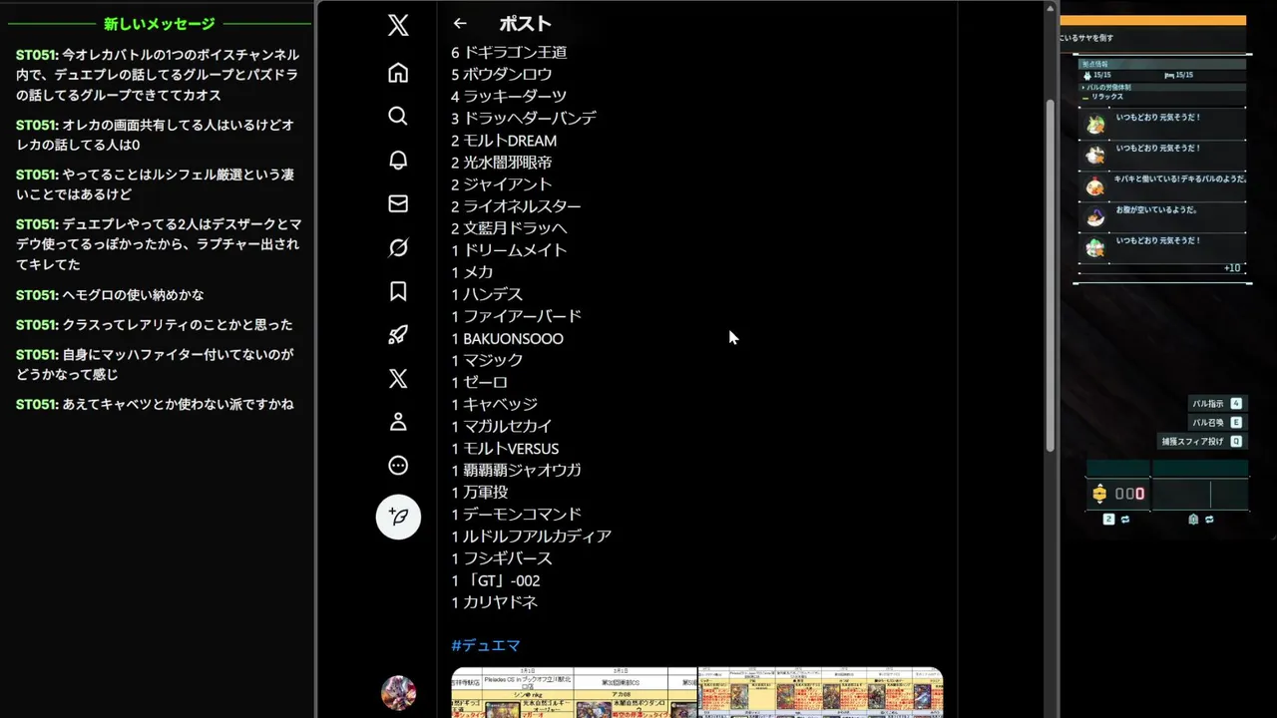Viewport: 1277px width, 718px height.
Task: Click the 捕獲スフィア投げ key hint
Action: click(1201, 442)
